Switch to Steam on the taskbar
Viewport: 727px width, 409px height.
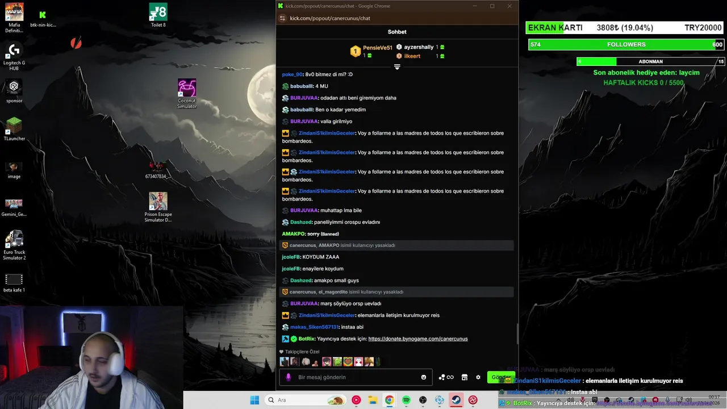point(456,400)
